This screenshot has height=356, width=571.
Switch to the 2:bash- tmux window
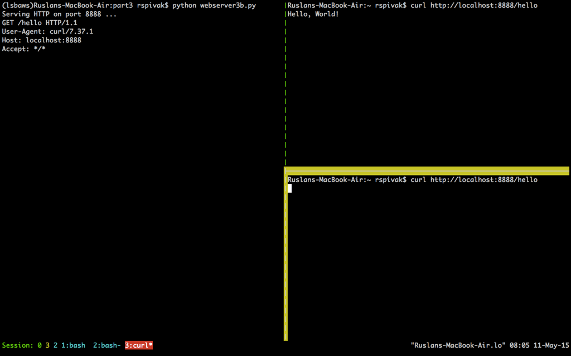[x=107, y=345]
